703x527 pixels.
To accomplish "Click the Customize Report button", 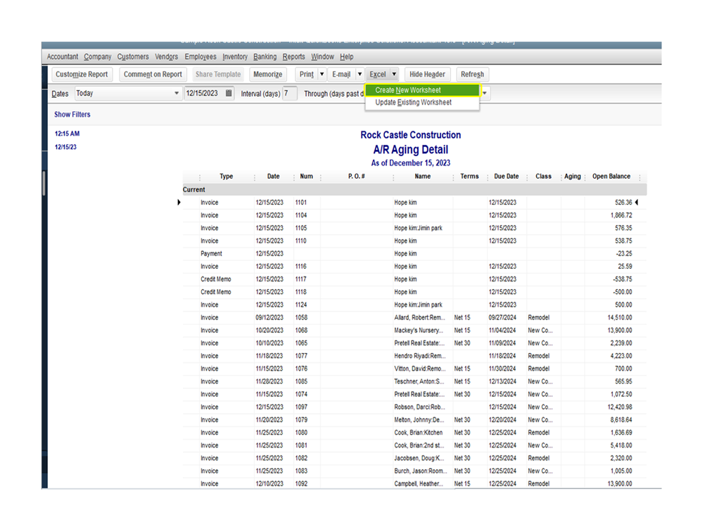I will point(82,75).
